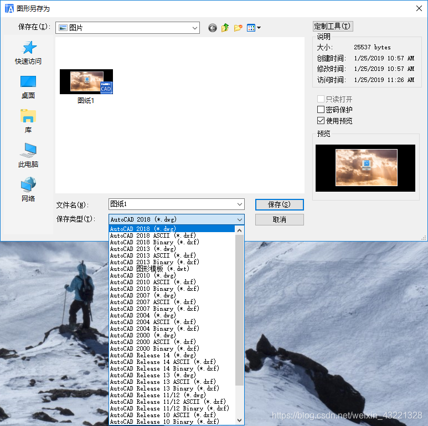Create new folder toolbar icon

[238, 28]
